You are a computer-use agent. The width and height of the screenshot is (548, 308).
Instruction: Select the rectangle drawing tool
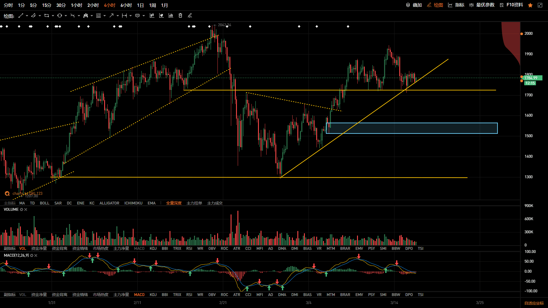coord(47,16)
